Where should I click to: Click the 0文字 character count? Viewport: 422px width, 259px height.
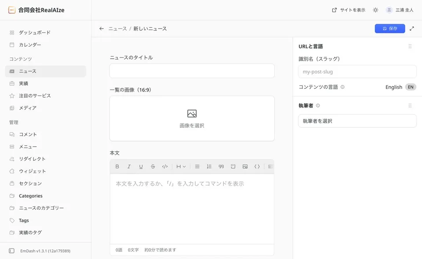[x=133, y=250]
